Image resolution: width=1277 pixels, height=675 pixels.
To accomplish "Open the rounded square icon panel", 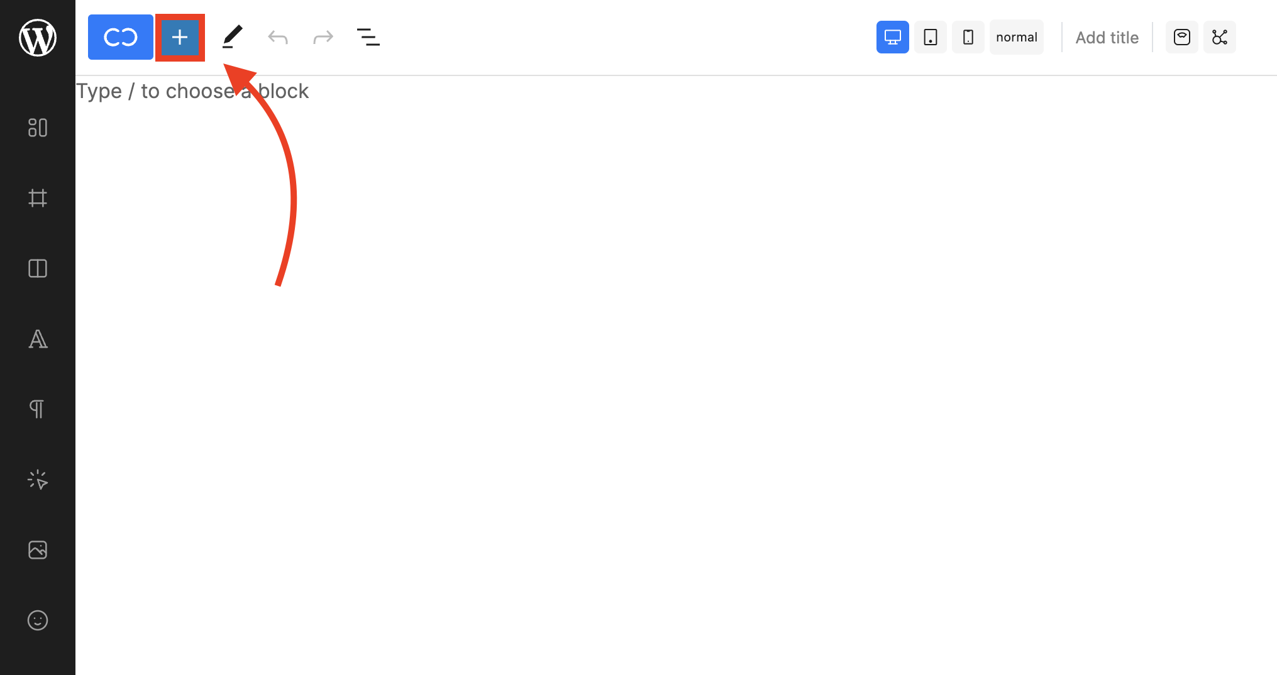I will (1182, 37).
